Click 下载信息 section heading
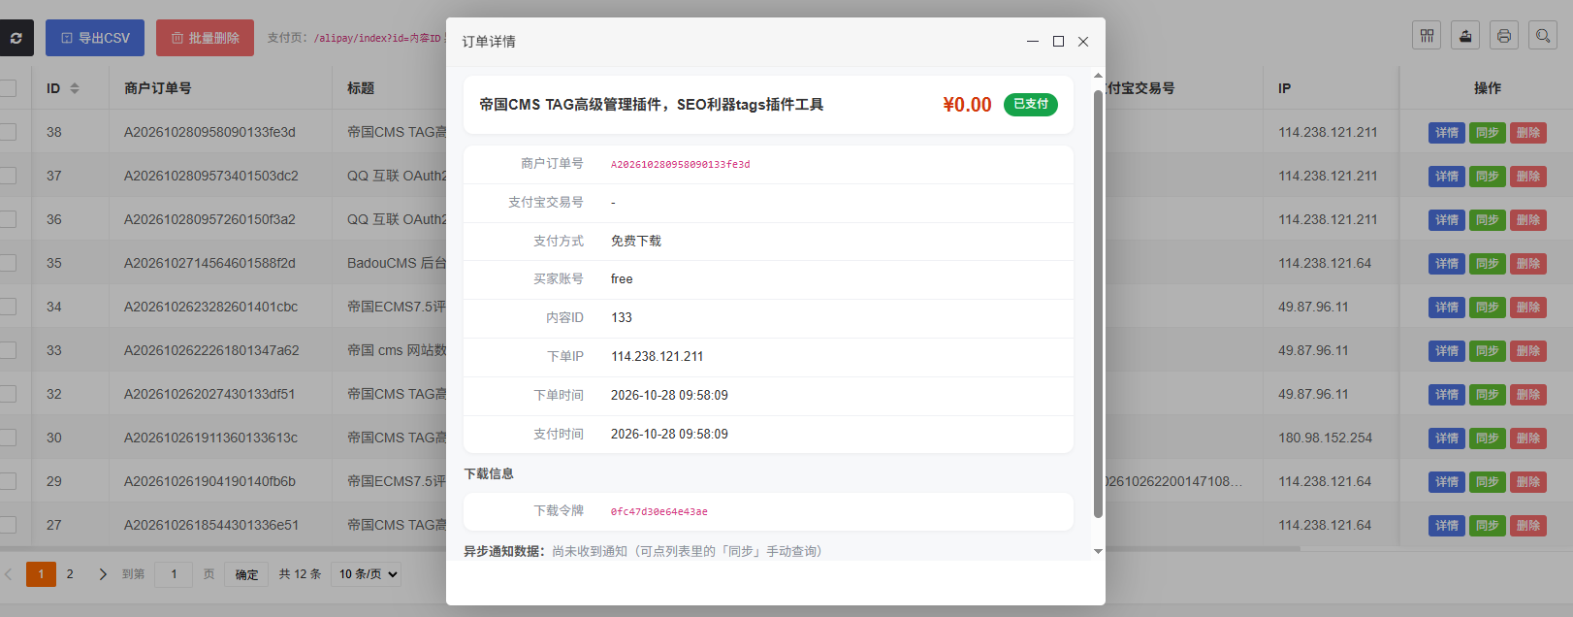This screenshot has height=617, width=1573. 489,473
